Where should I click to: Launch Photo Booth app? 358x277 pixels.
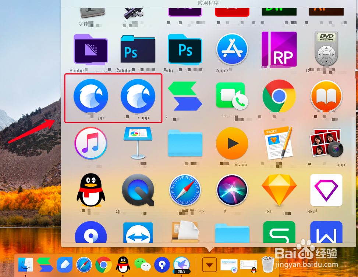click(326, 143)
